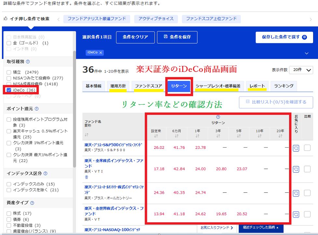Screen dimensions: 318x235
Task: Switch to the ファンドスコア tab
Action: (148, 86)
